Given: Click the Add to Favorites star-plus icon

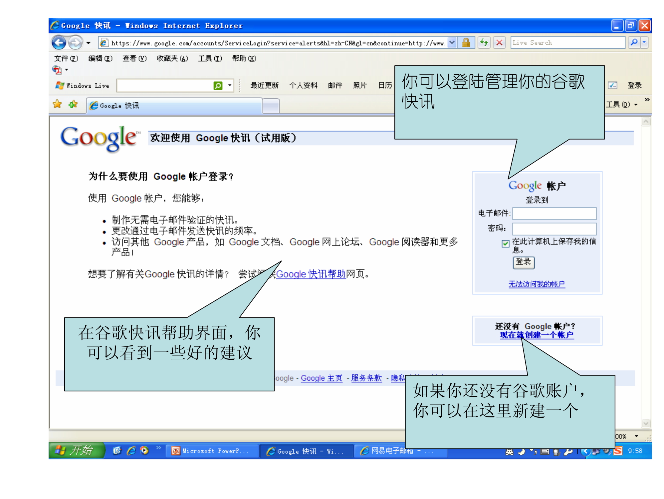Looking at the screenshot, I should 73,104.
